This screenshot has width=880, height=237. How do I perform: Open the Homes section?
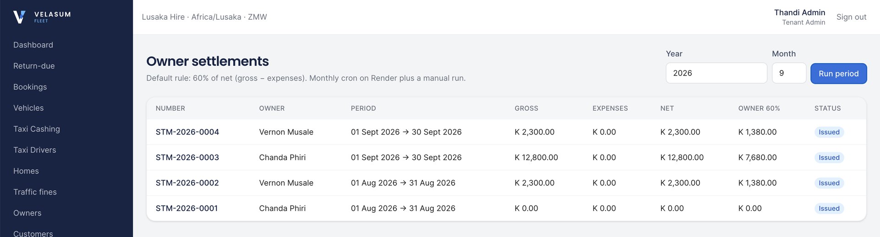(26, 171)
